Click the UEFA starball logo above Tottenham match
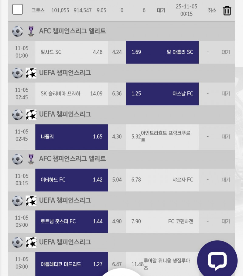This screenshot has height=276, width=243. coord(31,201)
